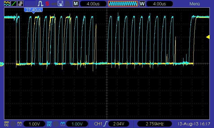Screen dimensions: 214x128
Task: Click the 2.04V trigger level value
Action: tap(119, 124)
